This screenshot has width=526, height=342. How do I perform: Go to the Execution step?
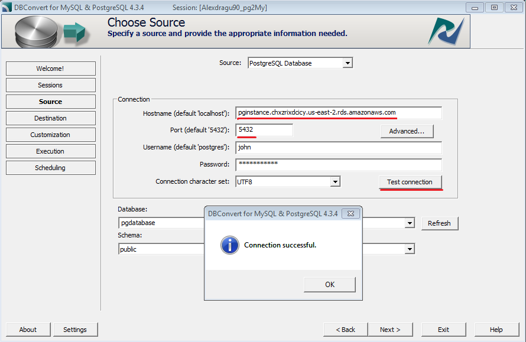coord(51,151)
